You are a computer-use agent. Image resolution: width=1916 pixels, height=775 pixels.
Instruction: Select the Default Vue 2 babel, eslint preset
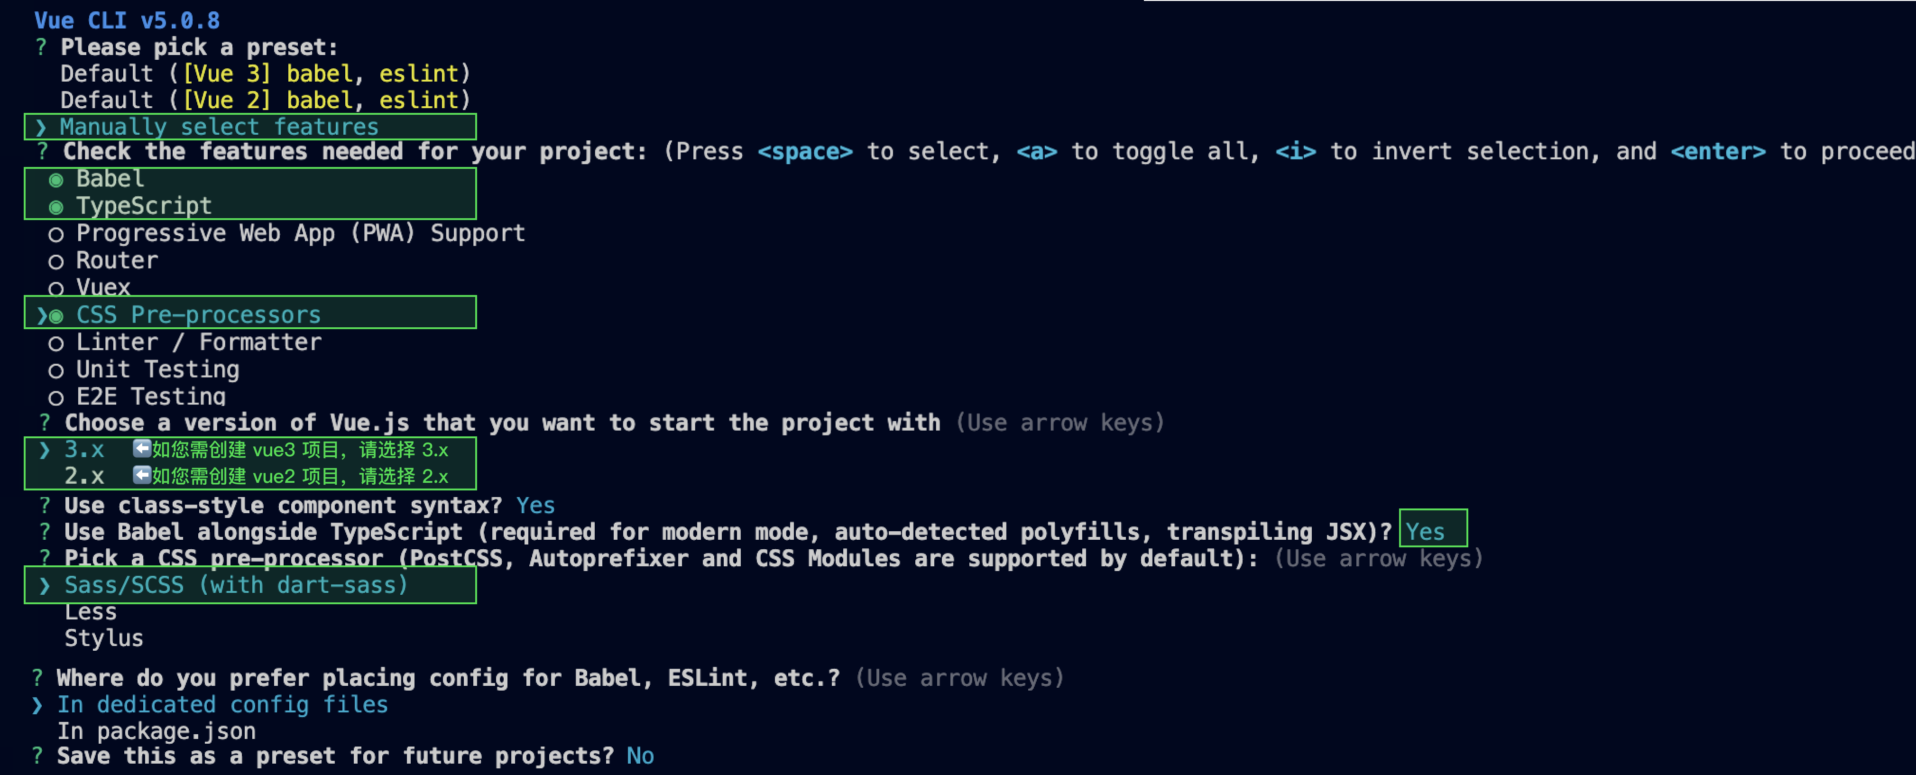pyautogui.click(x=266, y=101)
